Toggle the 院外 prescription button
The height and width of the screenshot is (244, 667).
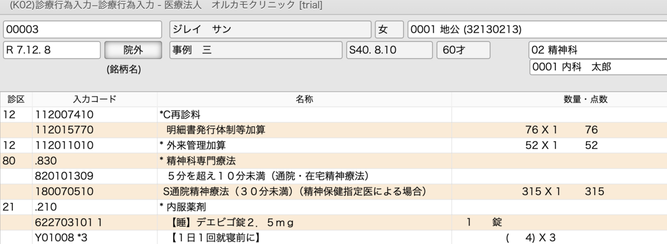pyautogui.click(x=133, y=50)
